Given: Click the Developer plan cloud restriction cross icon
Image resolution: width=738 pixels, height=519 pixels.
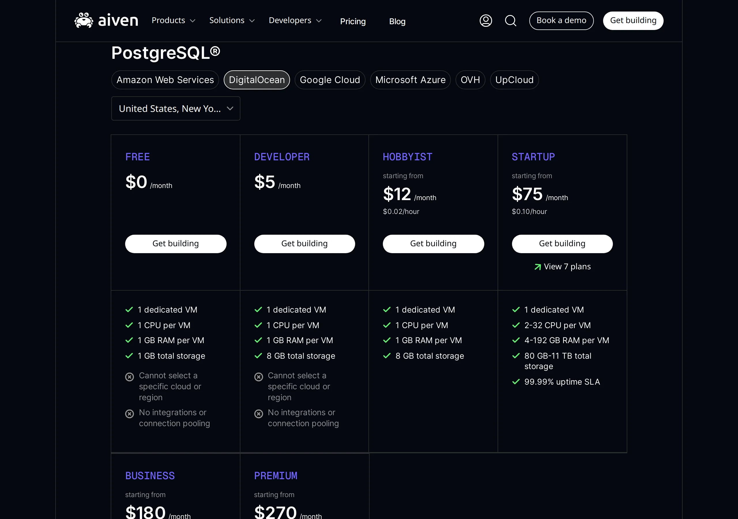Looking at the screenshot, I should (x=258, y=377).
